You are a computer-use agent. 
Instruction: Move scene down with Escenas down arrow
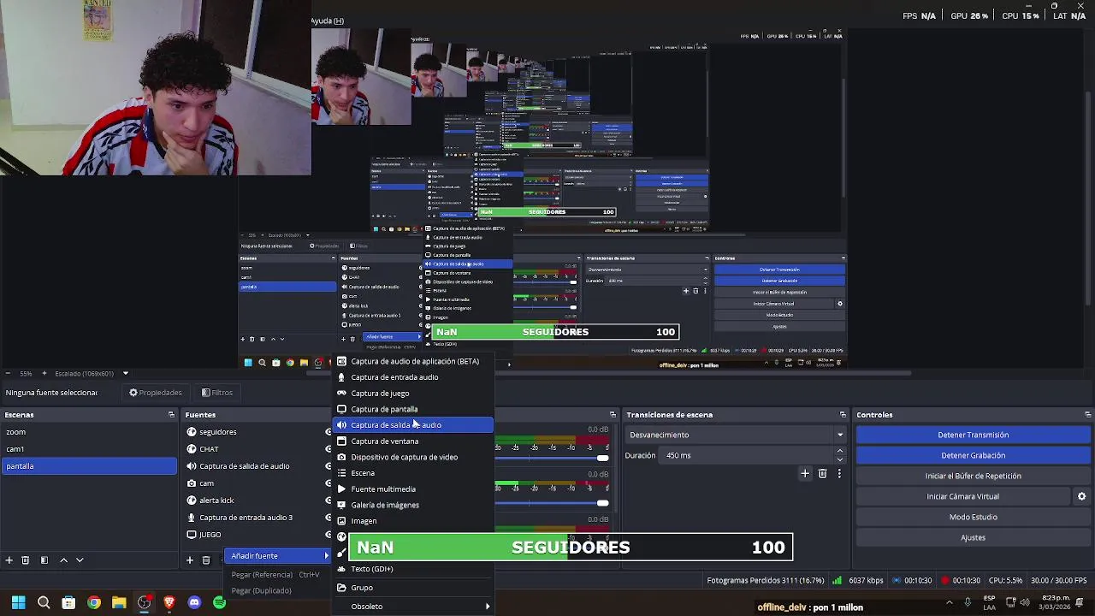[x=80, y=560]
